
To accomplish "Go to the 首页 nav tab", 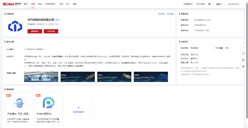I will click(26, 4).
